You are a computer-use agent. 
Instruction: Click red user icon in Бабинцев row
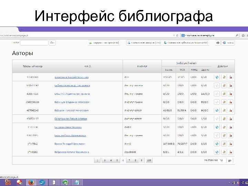(230, 102)
